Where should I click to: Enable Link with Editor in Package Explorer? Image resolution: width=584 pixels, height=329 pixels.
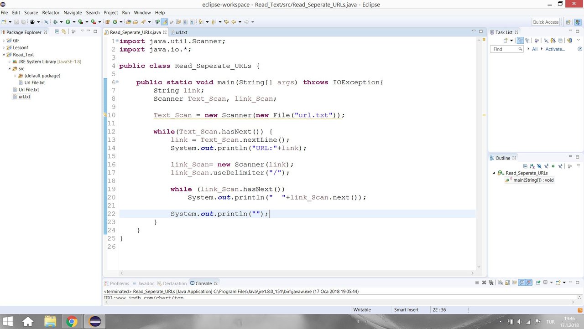(x=64, y=32)
